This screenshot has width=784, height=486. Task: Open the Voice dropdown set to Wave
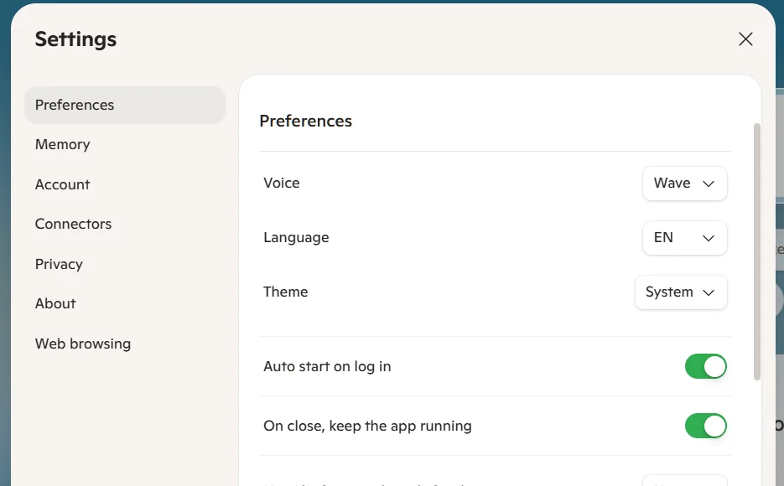tap(684, 184)
